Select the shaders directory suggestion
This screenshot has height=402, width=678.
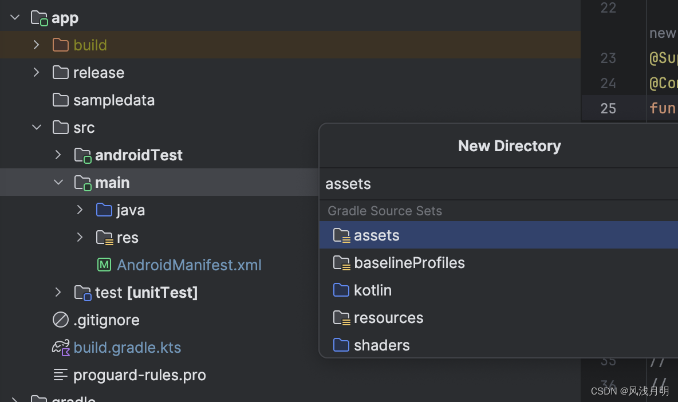pyautogui.click(x=381, y=345)
